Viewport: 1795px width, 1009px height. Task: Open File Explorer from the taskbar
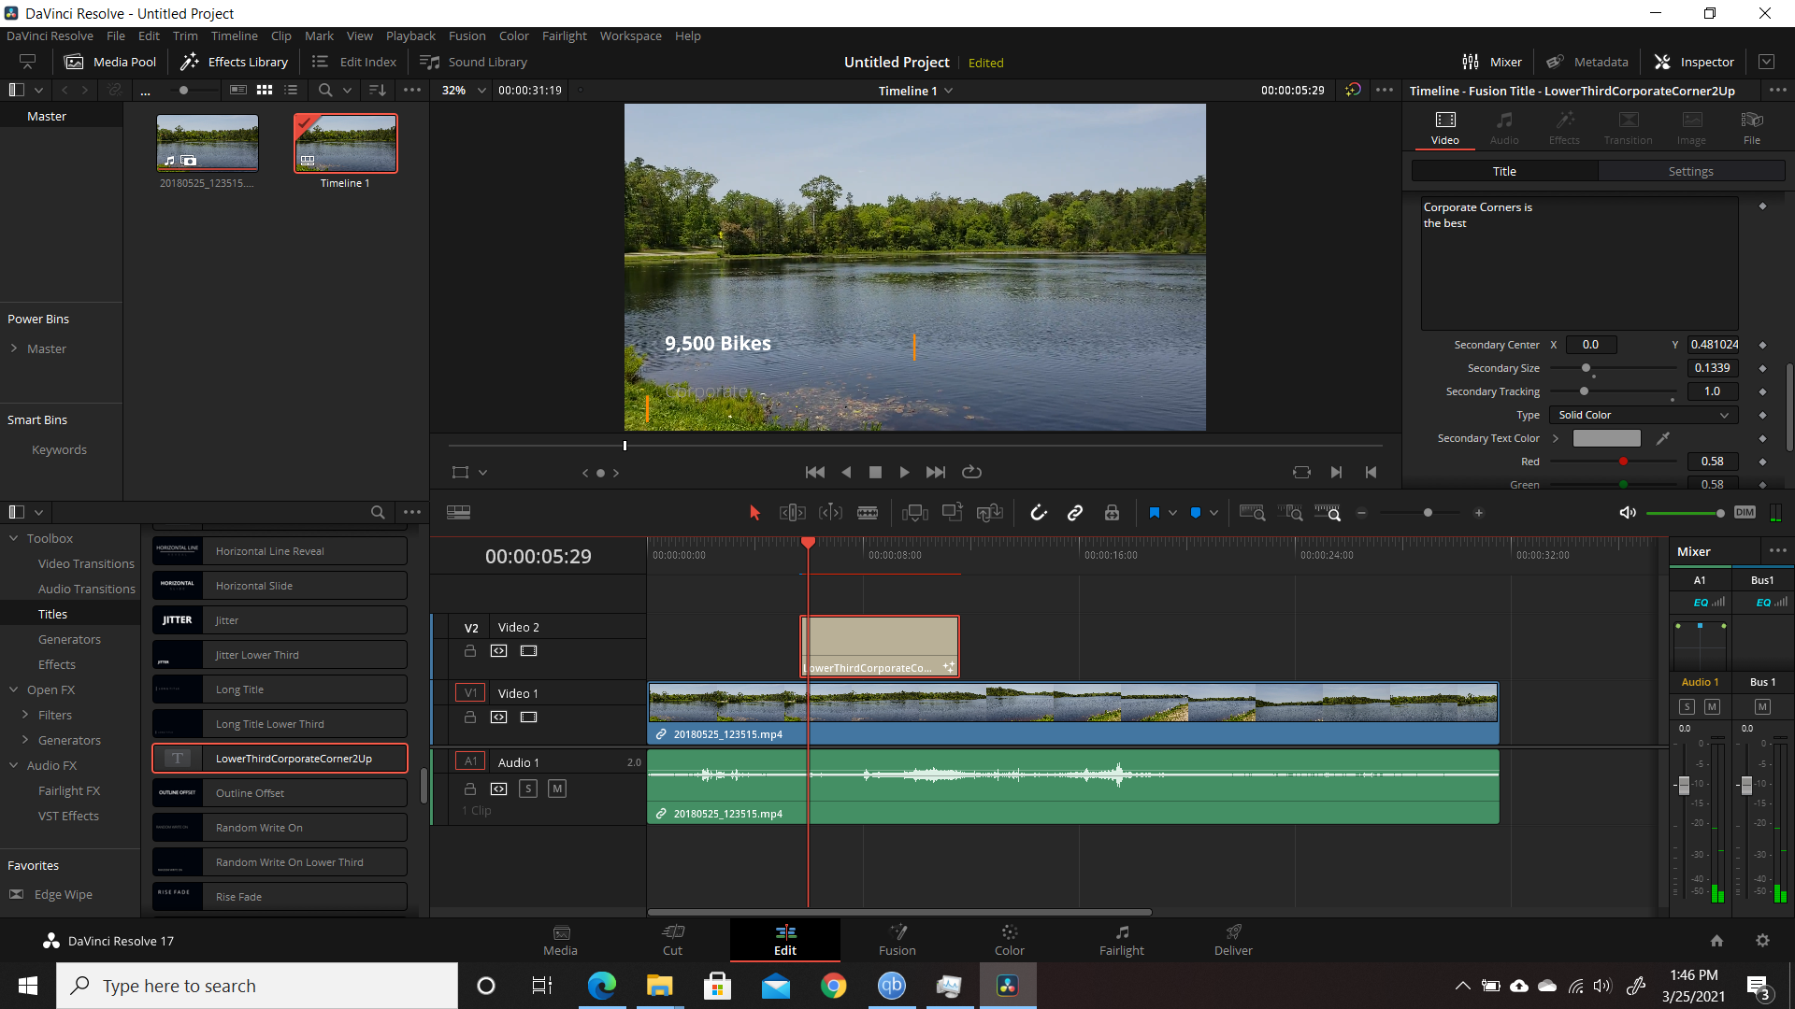pyautogui.click(x=659, y=986)
